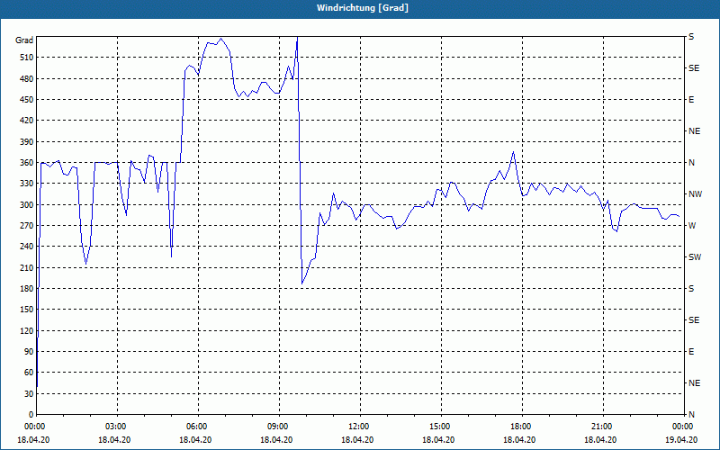The image size is (720, 450).
Task: Click the 15:00 time label
Action: coord(441,427)
